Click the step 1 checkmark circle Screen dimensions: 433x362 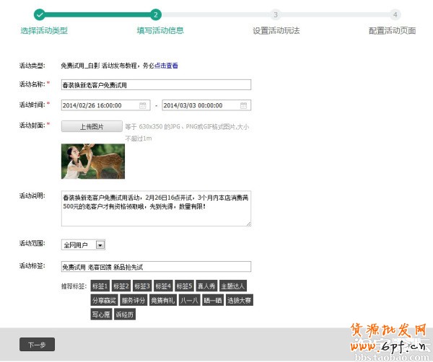(x=40, y=14)
